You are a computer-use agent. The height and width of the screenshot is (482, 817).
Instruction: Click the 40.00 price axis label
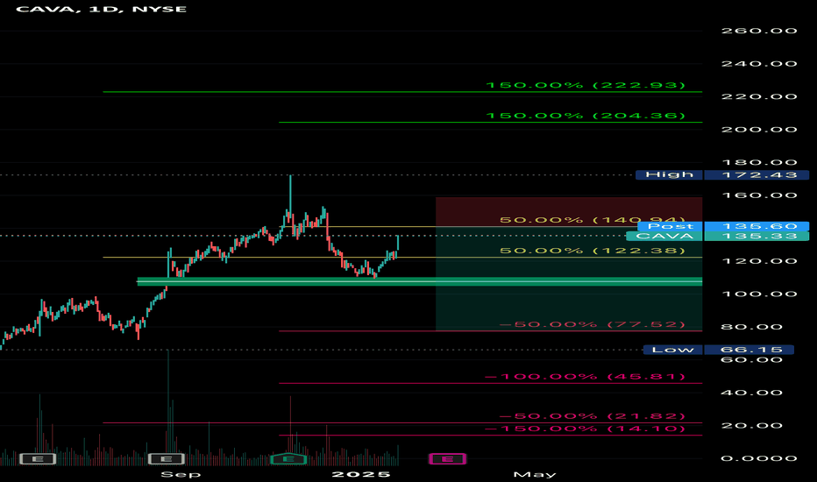[752, 393]
